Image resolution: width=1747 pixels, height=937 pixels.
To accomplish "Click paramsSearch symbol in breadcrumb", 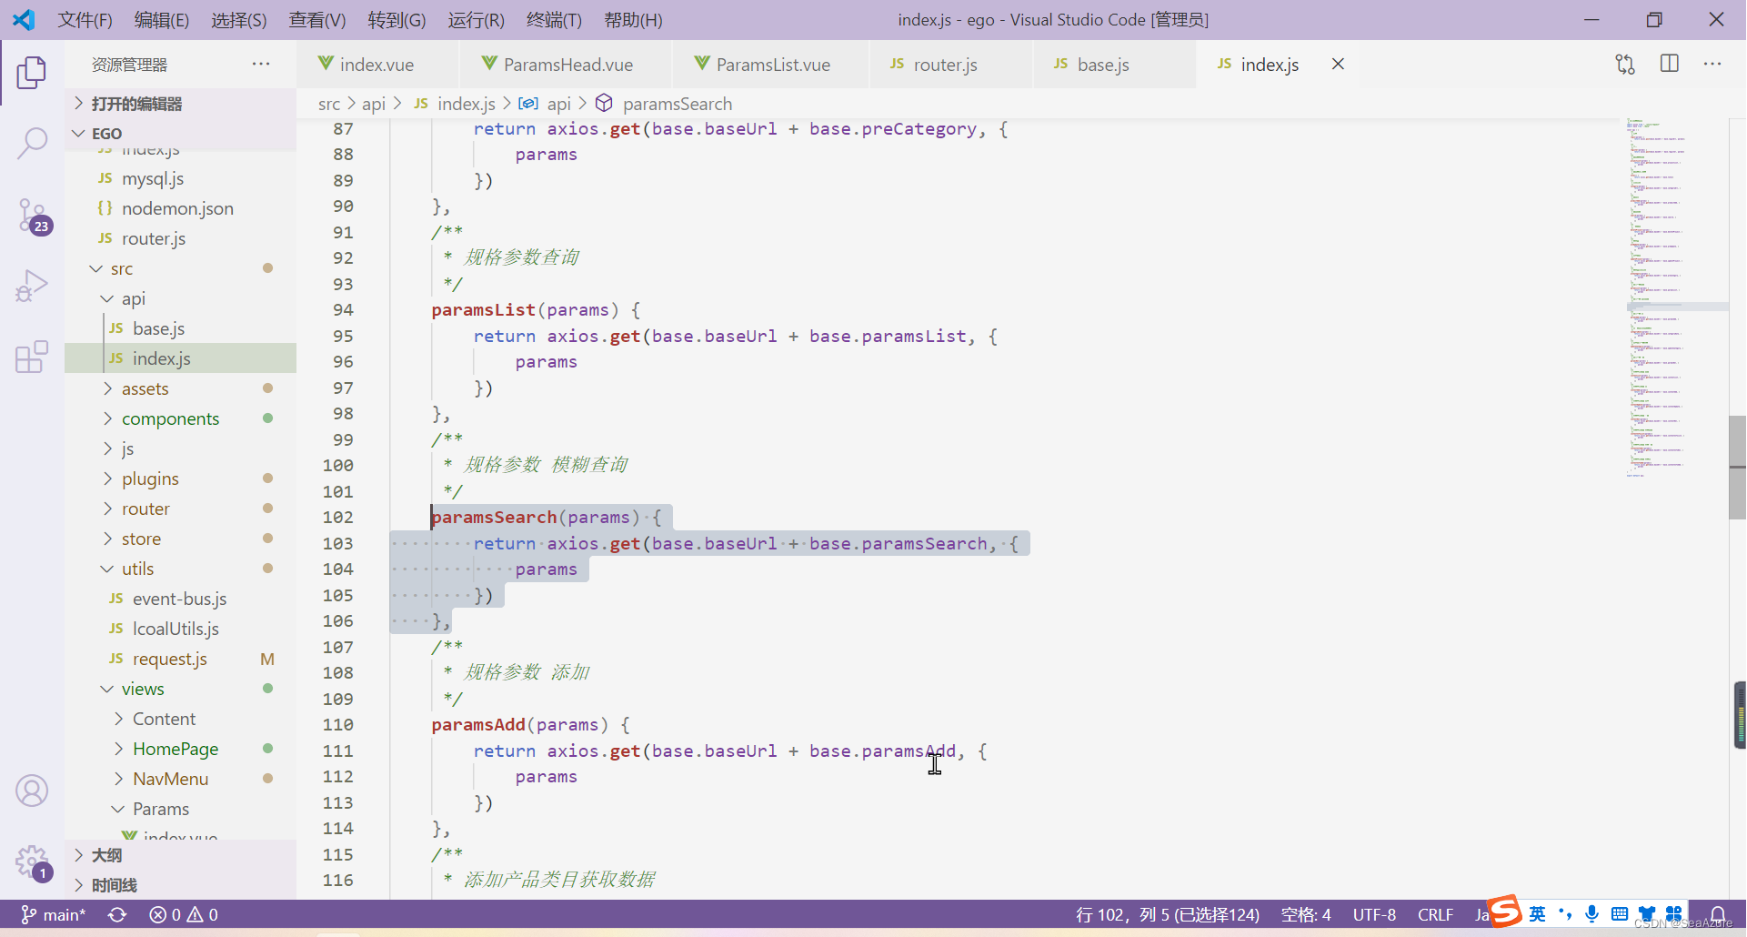I will coord(678,104).
